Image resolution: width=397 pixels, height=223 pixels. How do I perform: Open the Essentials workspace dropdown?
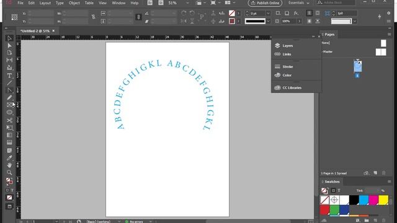(299, 3)
